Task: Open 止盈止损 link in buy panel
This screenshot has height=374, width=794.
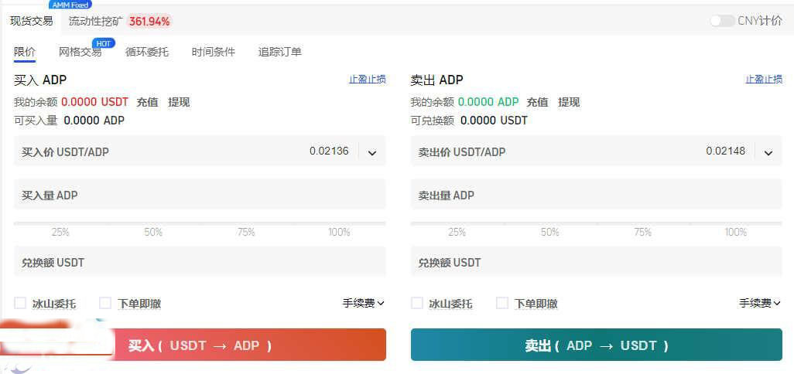Action: point(367,80)
